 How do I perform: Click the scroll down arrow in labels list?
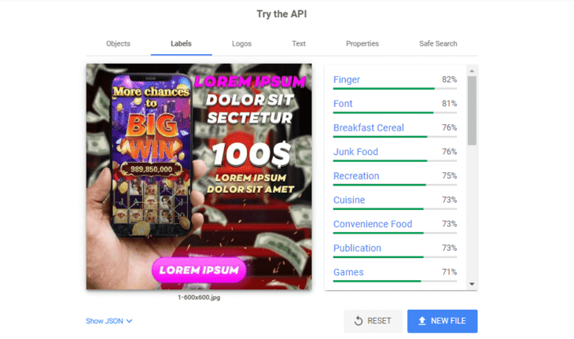coord(472,284)
